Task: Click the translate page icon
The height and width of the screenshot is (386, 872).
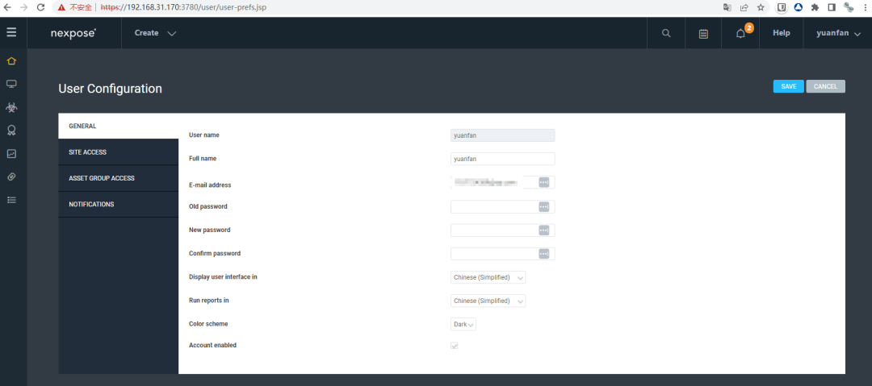Action: 727,8
